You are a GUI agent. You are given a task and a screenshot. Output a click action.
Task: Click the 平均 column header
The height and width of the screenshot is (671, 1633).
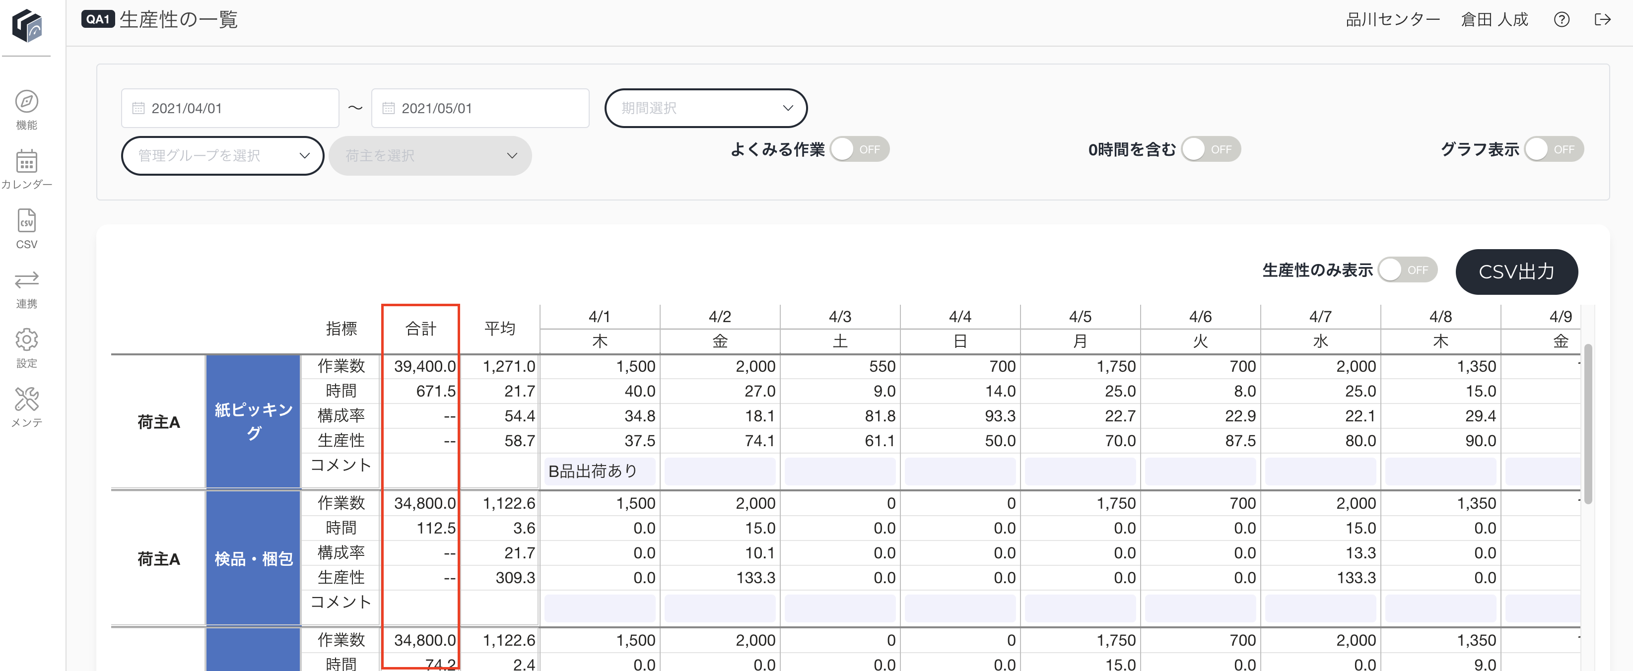(499, 329)
